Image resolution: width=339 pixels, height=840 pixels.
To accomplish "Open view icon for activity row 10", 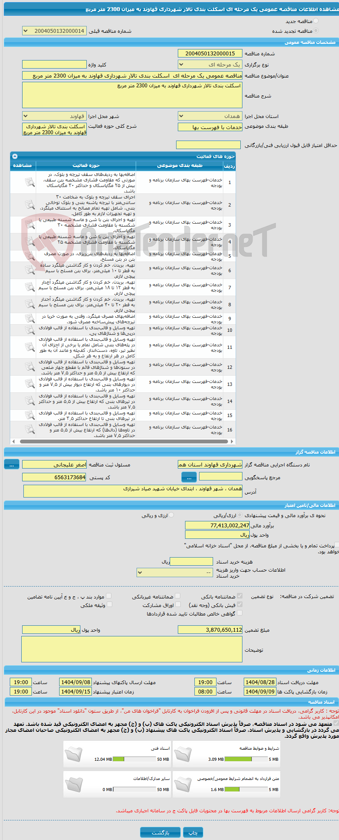I will point(30,330).
